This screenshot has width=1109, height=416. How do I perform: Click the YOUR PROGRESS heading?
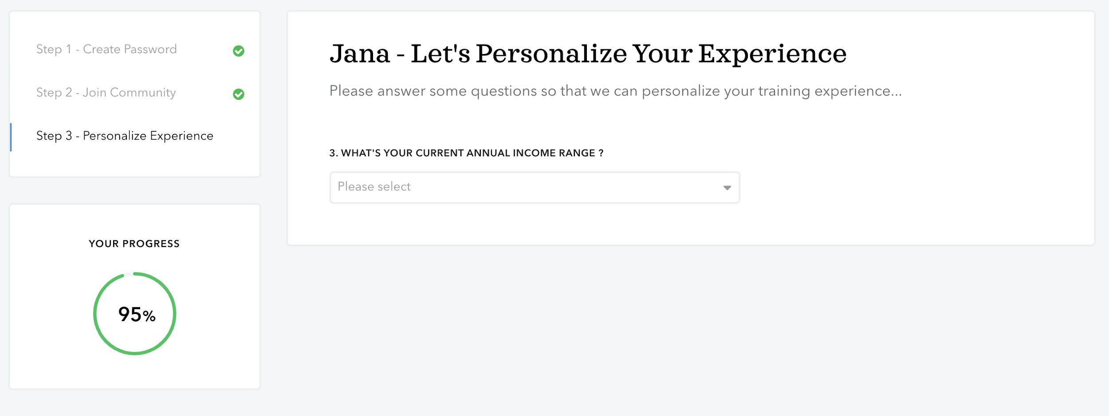tap(134, 243)
